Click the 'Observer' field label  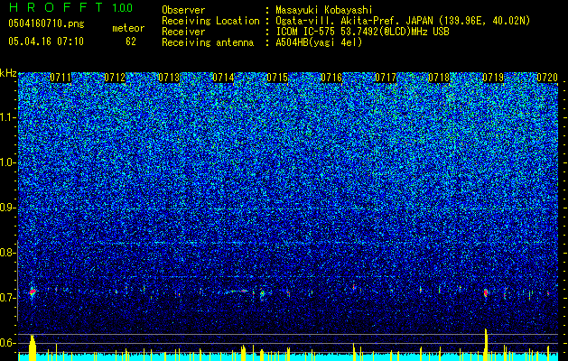(x=183, y=10)
